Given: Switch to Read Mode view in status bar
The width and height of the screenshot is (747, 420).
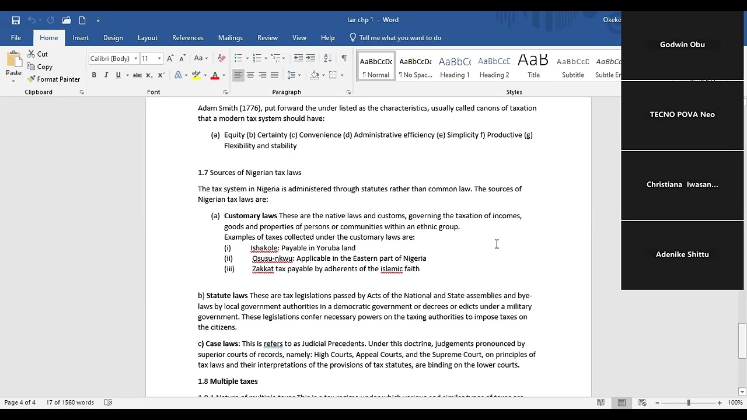Looking at the screenshot, I should 601,402.
